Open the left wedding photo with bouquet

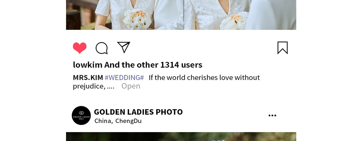click(x=125, y=15)
